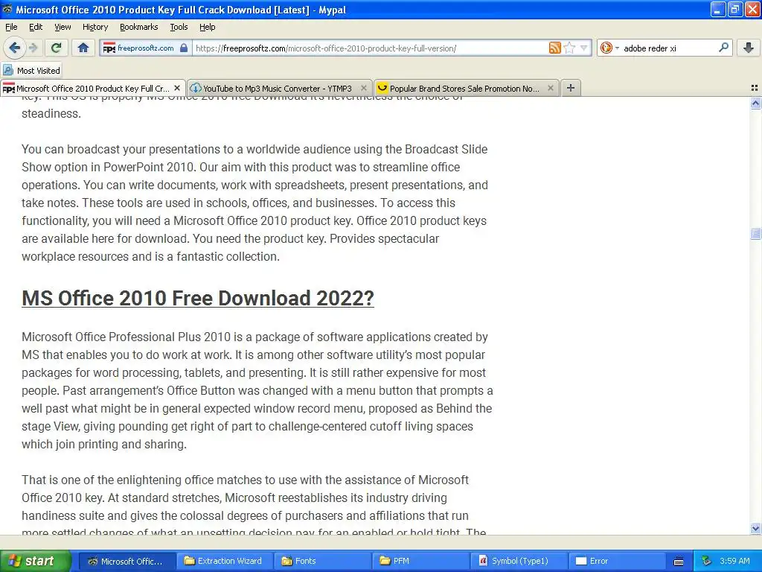Click the URL address field
The width and height of the screenshot is (762, 572).
point(369,48)
